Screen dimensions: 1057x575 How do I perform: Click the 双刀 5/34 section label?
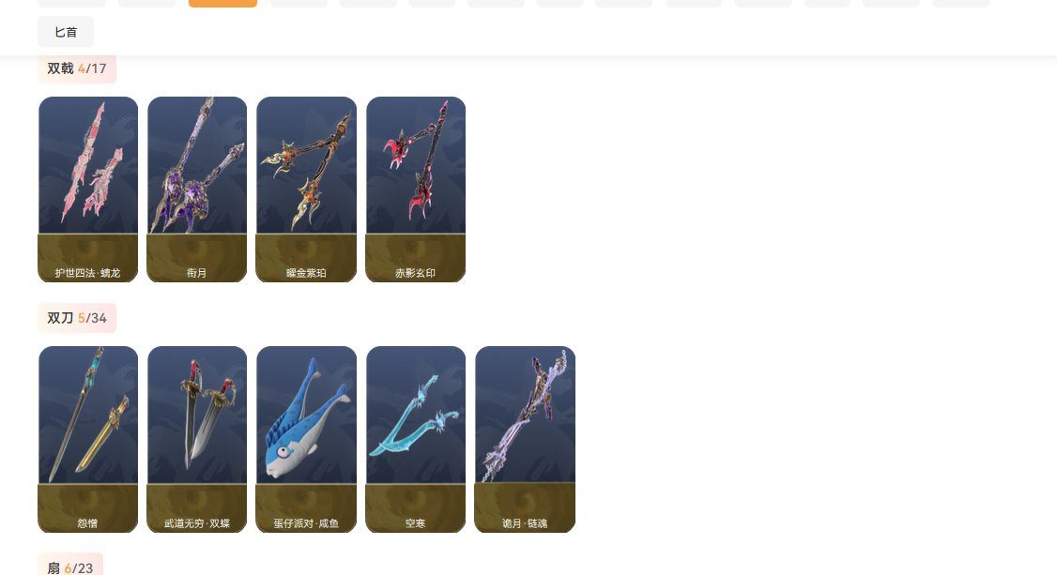point(77,318)
